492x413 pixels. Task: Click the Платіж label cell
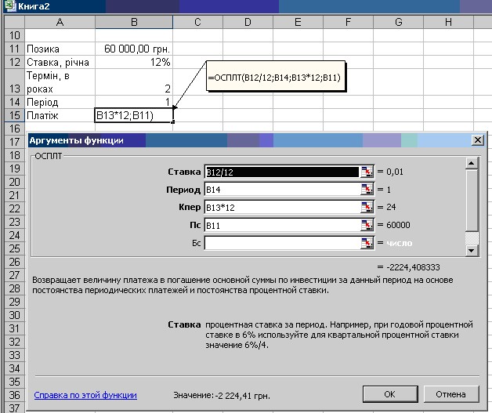pyautogui.click(x=60, y=115)
